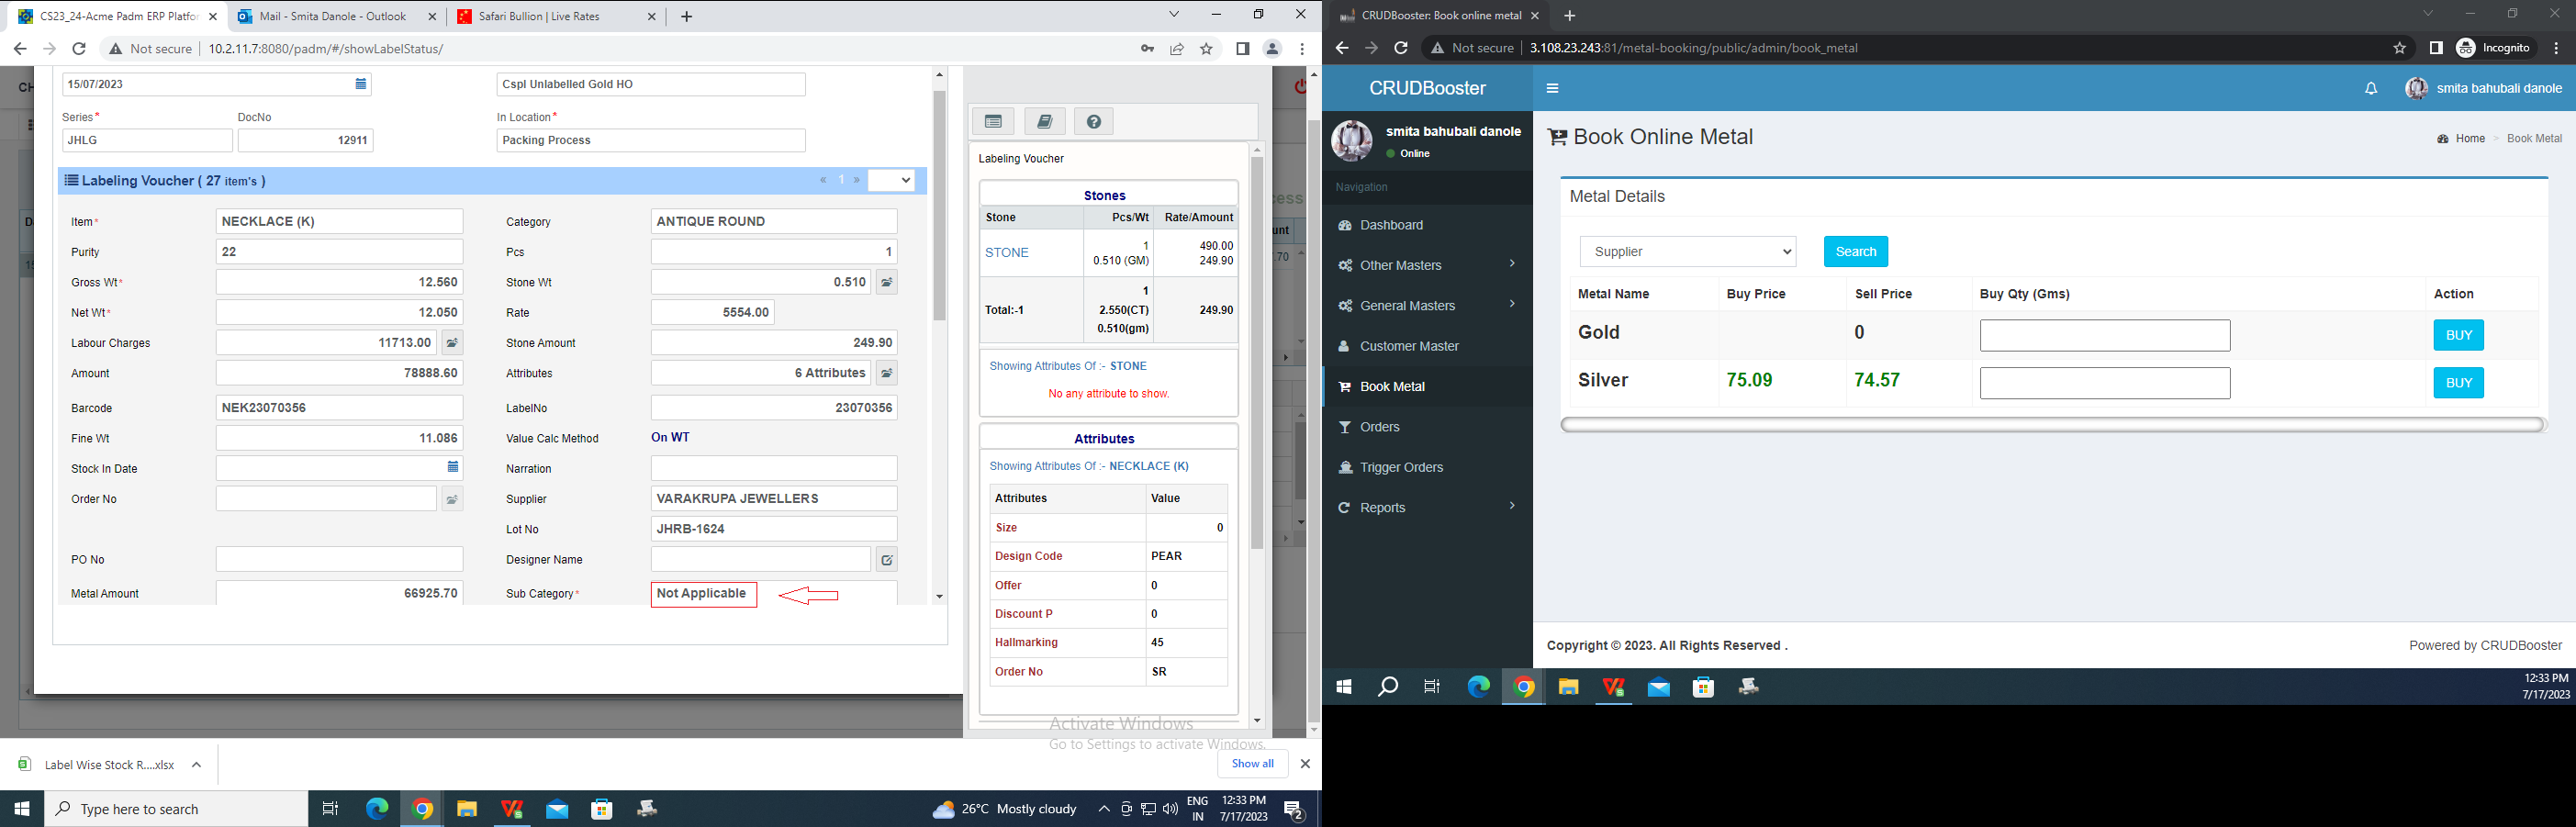The width and height of the screenshot is (2576, 827).
Task: Click Show all in the downloads bar
Action: point(1252,764)
